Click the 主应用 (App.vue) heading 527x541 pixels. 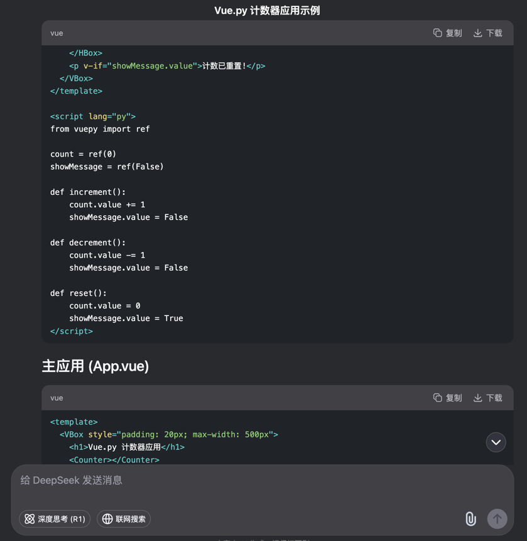(x=95, y=366)
